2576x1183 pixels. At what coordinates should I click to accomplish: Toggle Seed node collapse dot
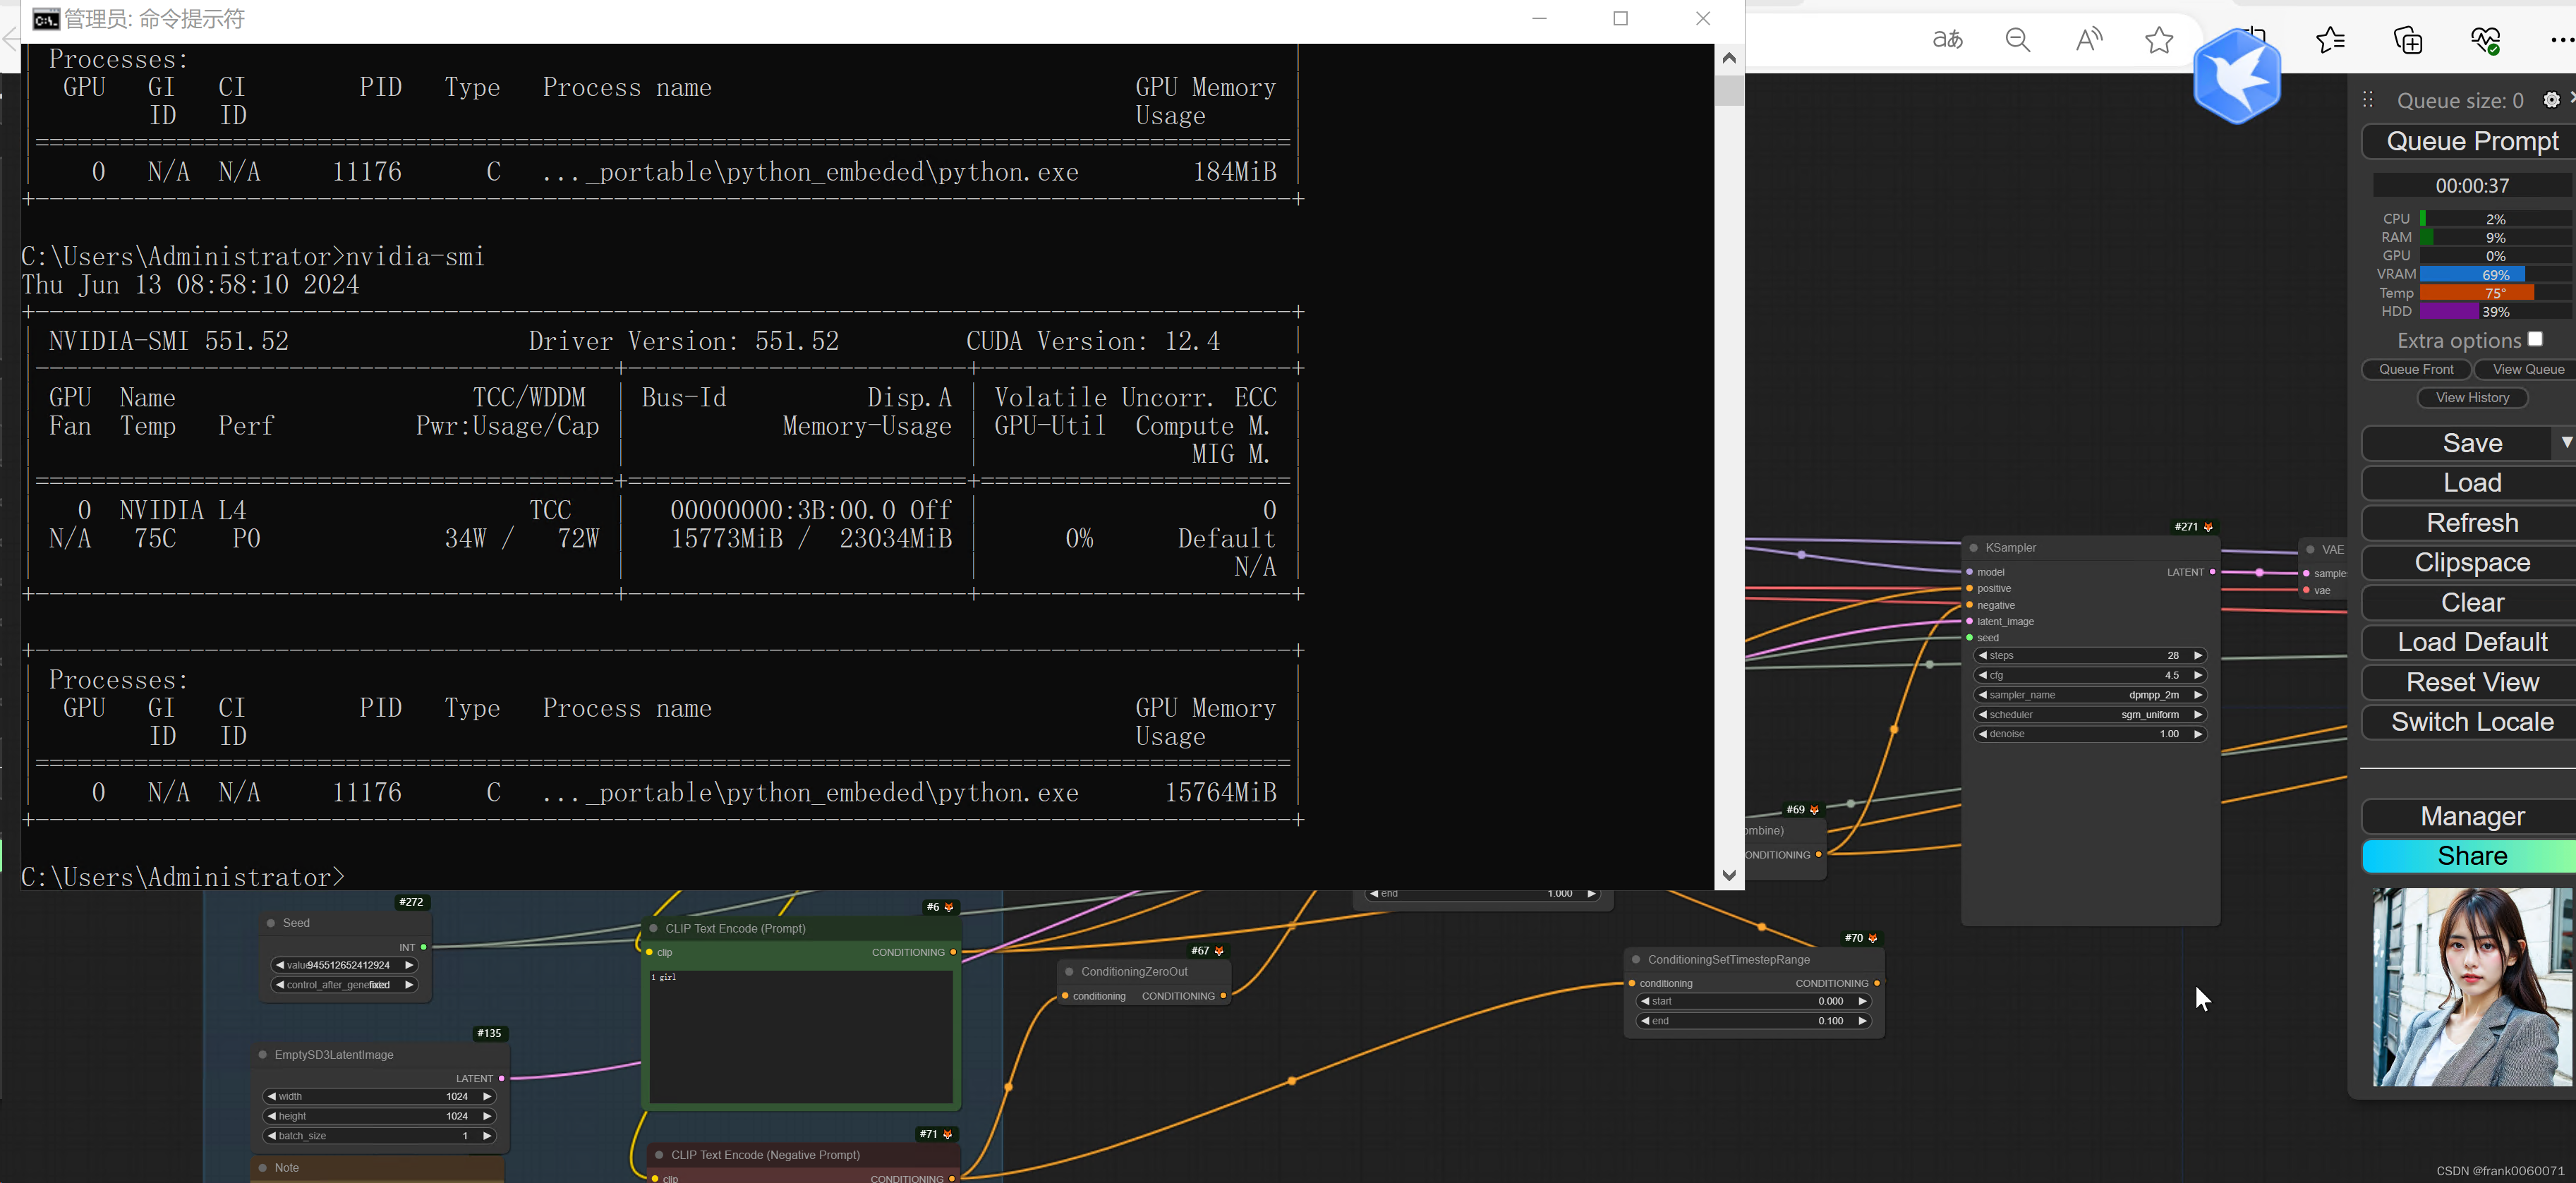click(x=271, y=923)
